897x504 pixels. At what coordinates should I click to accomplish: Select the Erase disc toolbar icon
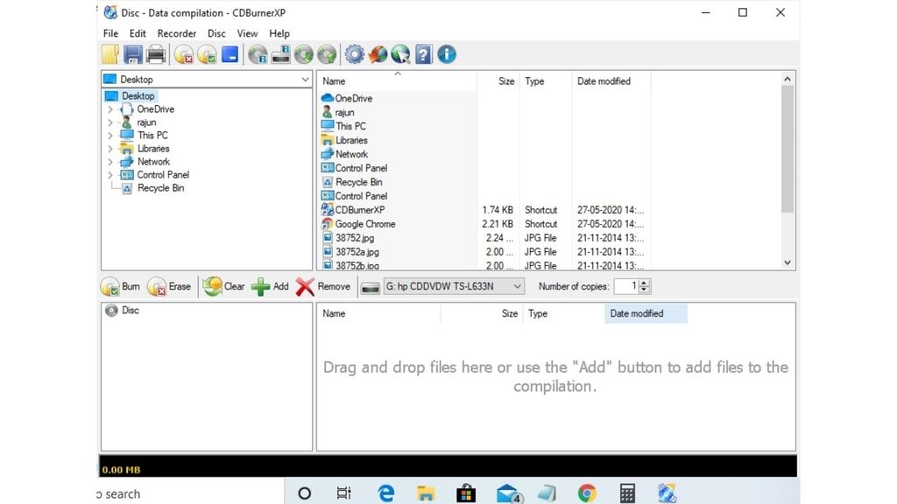click(184, 54)
